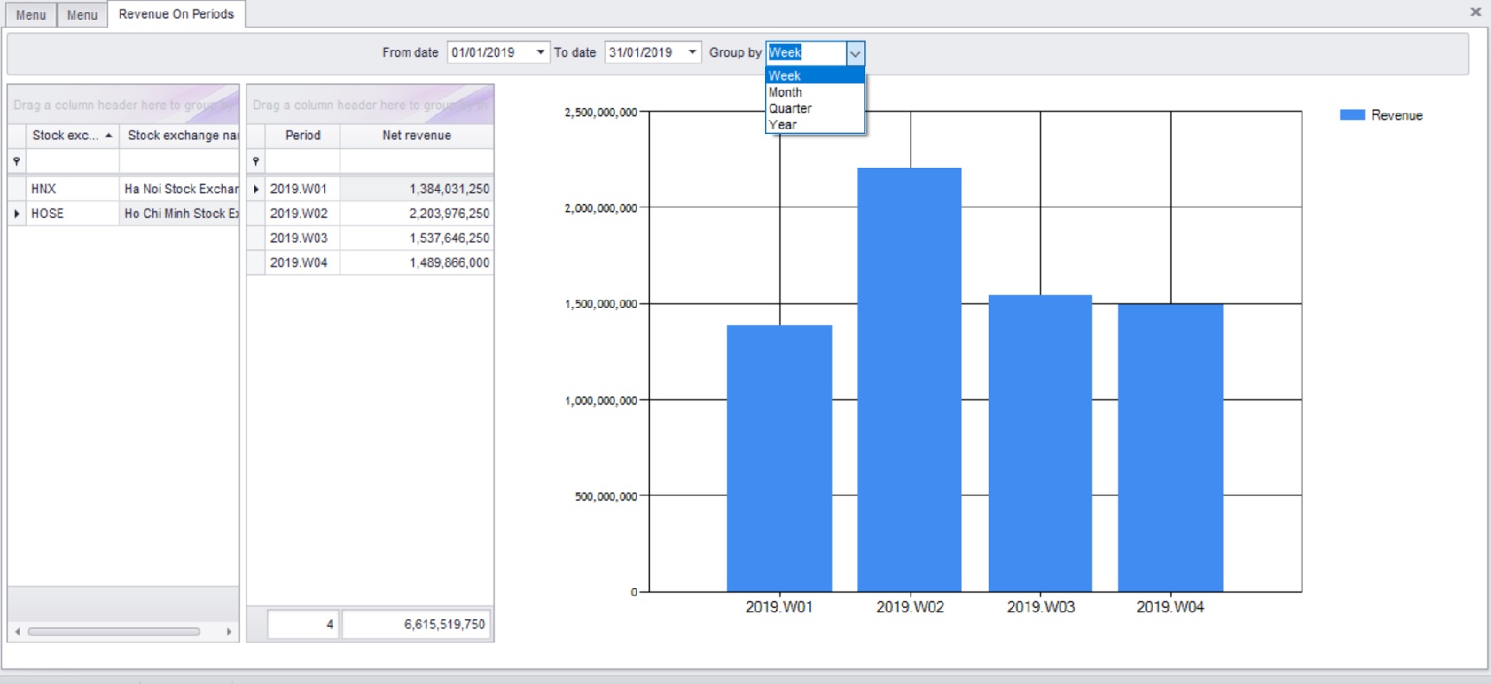
Task: Sort by Period column header
Action: point(303,136)
